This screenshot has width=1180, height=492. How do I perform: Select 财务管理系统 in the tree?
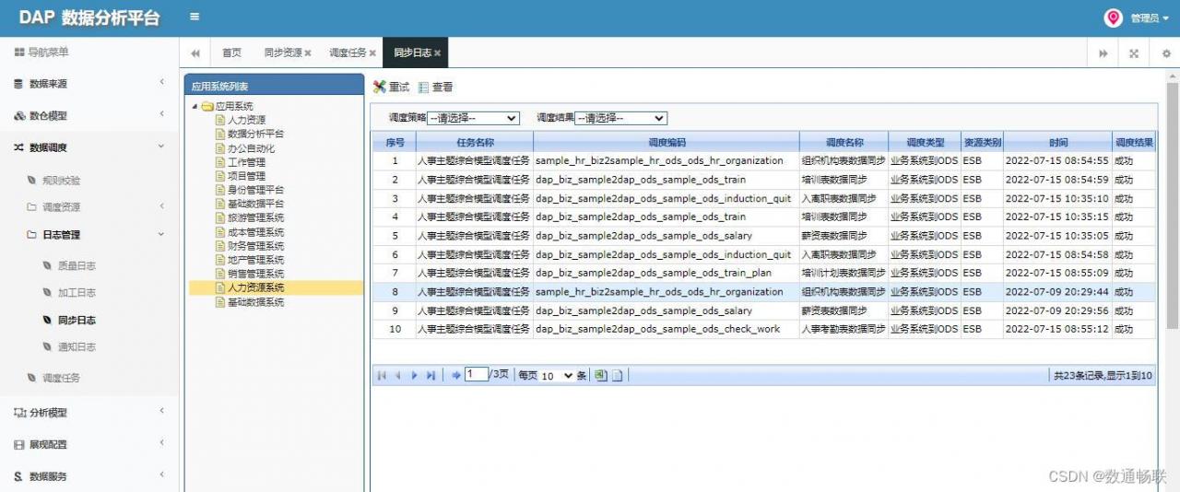pos(255,246)
